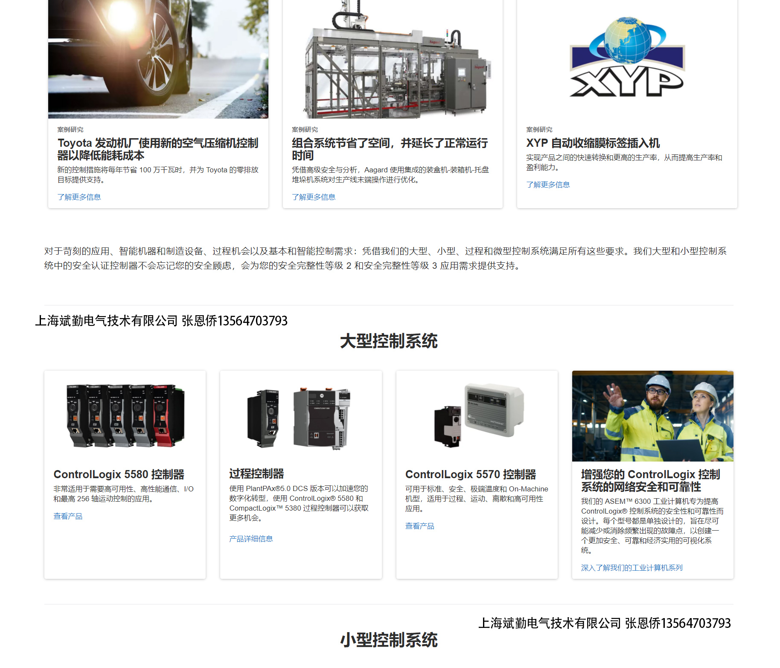Click the '小型控制系统' section heading
Screen dimensions: 780x668
[389, 640]
